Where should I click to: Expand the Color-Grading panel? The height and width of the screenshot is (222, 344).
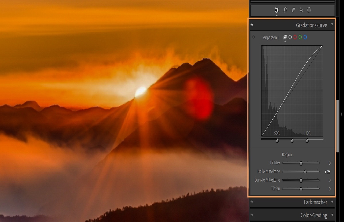332,215
